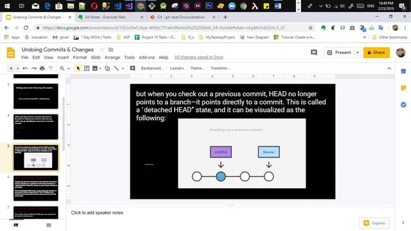411x231 pixels.
Task: Open the Slide menu
Action: [x=96, y=57]
